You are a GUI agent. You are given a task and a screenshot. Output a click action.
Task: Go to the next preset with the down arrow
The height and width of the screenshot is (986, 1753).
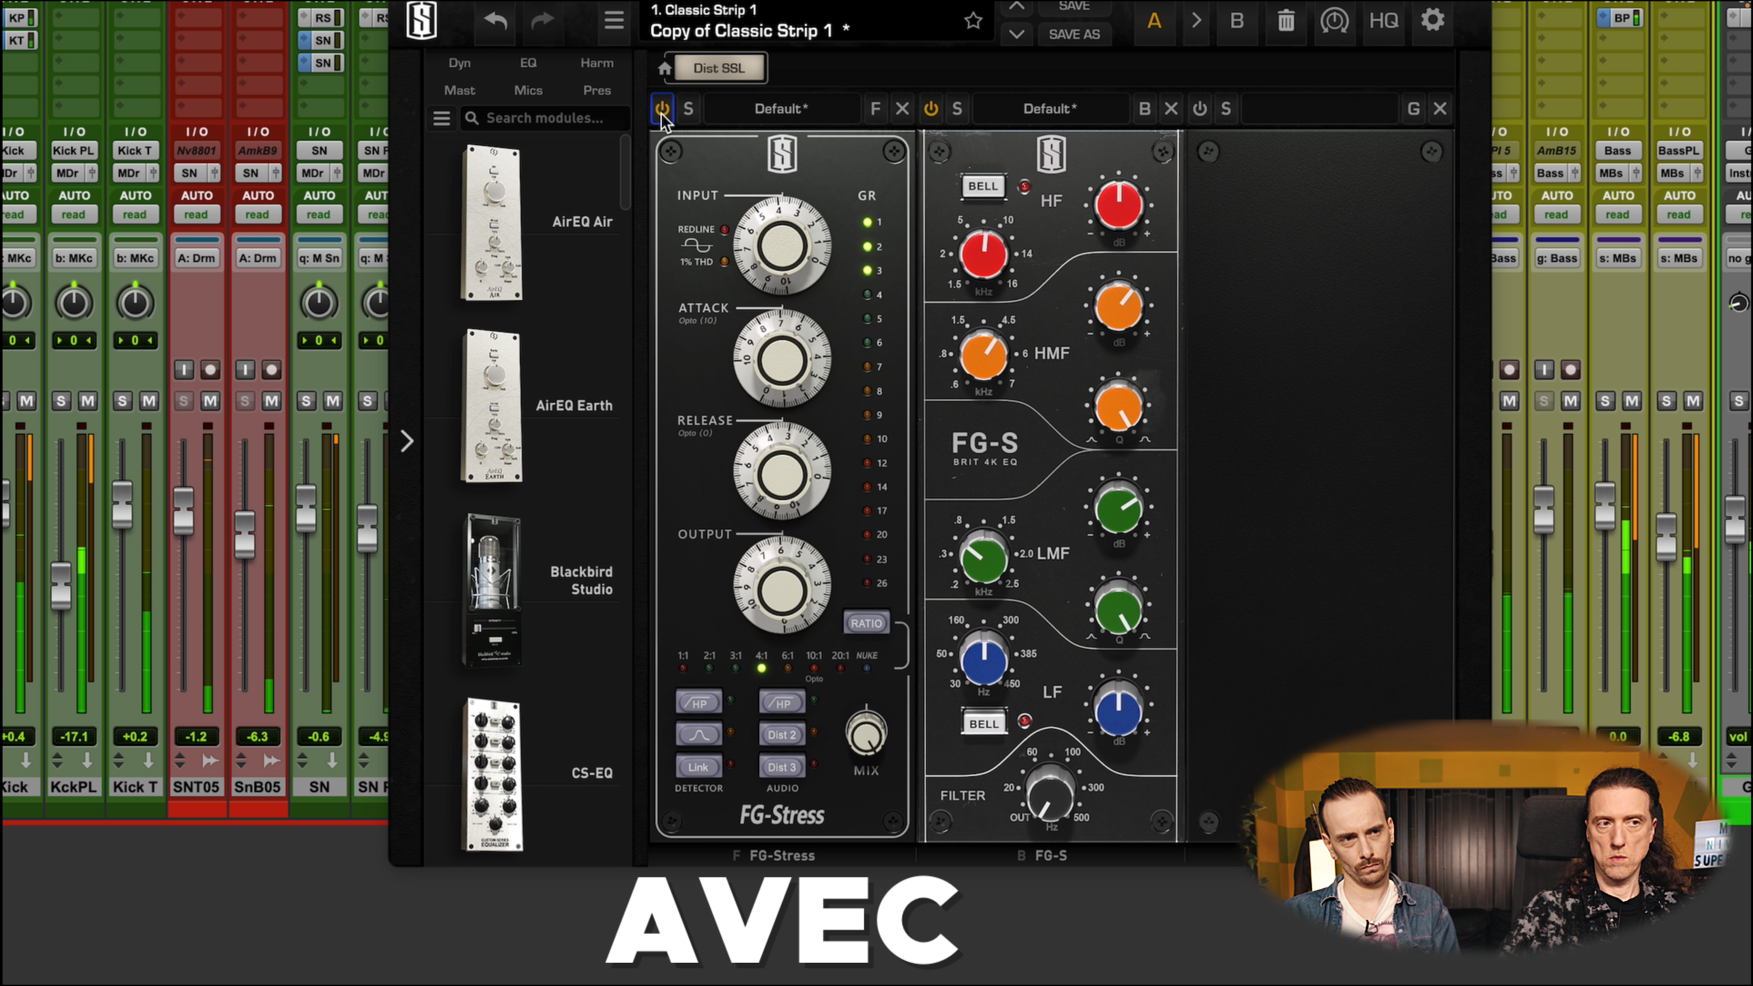click(x=1016, y=34)
